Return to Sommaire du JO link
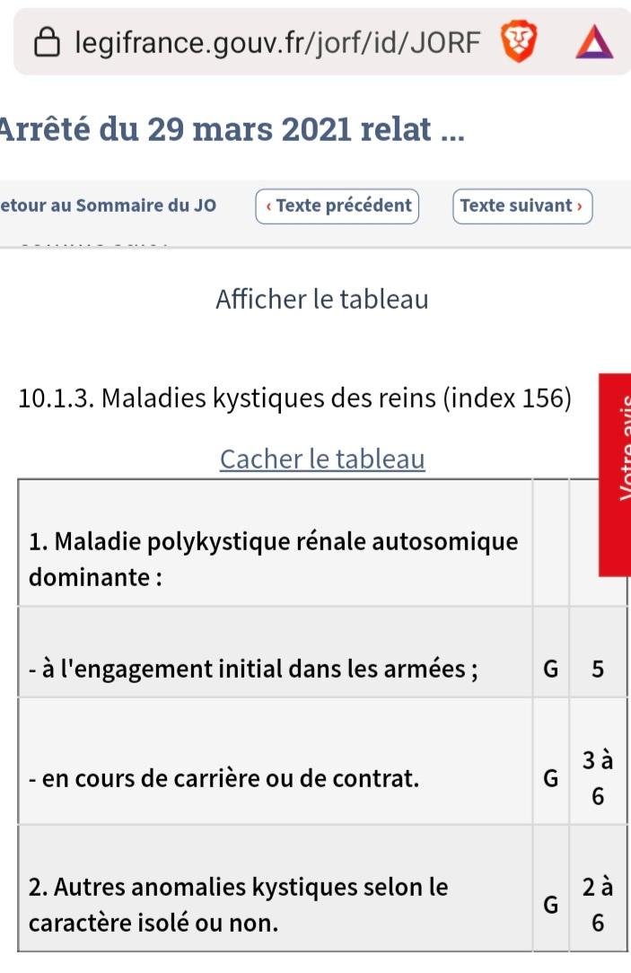The height and width of the screenshot is (973, 631). pyautogui.click(x=109, y=206)
